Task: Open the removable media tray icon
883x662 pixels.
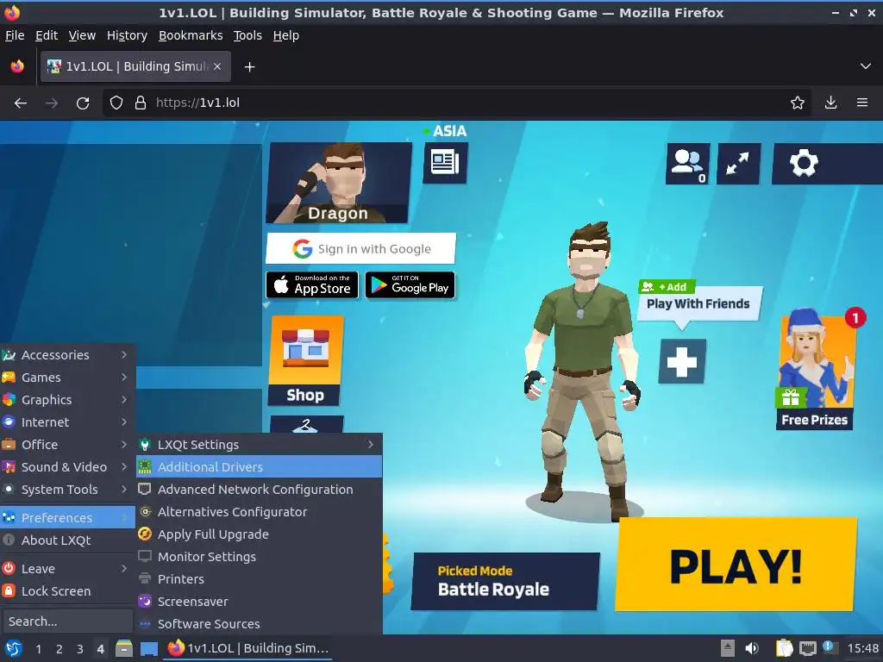Action: [728, 648]
